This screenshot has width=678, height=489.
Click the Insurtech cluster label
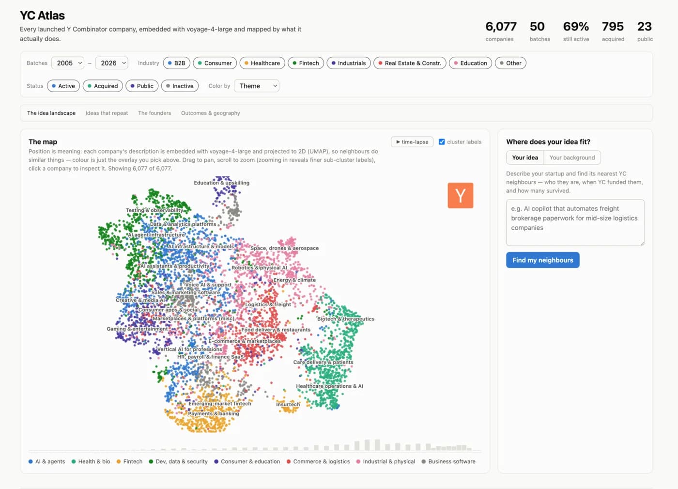288,404
